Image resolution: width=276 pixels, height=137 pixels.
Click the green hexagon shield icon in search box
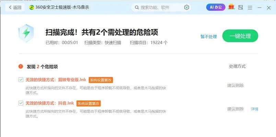[x=187, y=8]
